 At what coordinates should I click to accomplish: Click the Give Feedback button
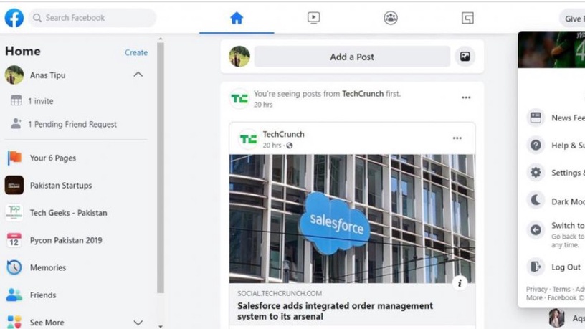click(572, 18)
